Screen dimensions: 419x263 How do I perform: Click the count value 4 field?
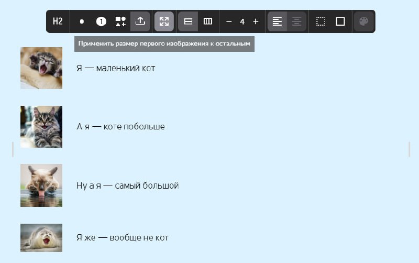click(x=242, y=21)
